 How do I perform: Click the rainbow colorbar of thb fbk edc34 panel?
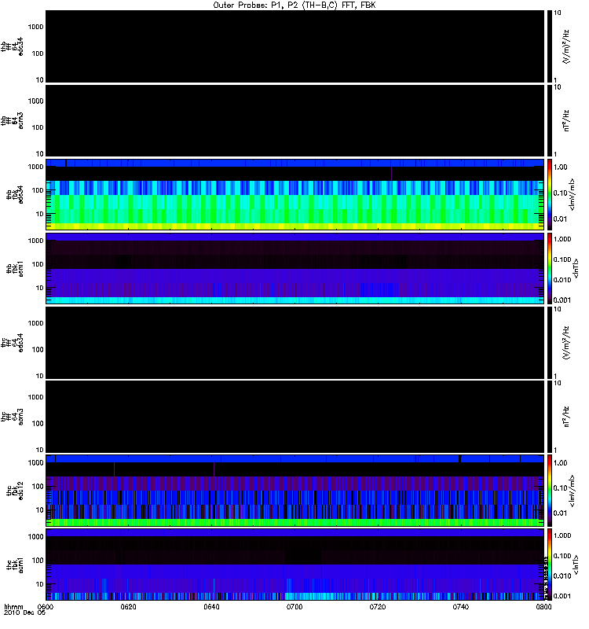coord(549,194)
